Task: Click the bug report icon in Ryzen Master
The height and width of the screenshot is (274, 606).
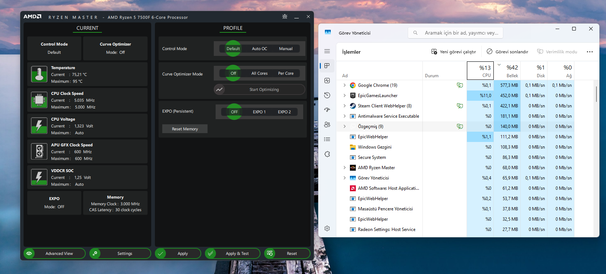Action: pyautogui.click(x=285, y=17)
